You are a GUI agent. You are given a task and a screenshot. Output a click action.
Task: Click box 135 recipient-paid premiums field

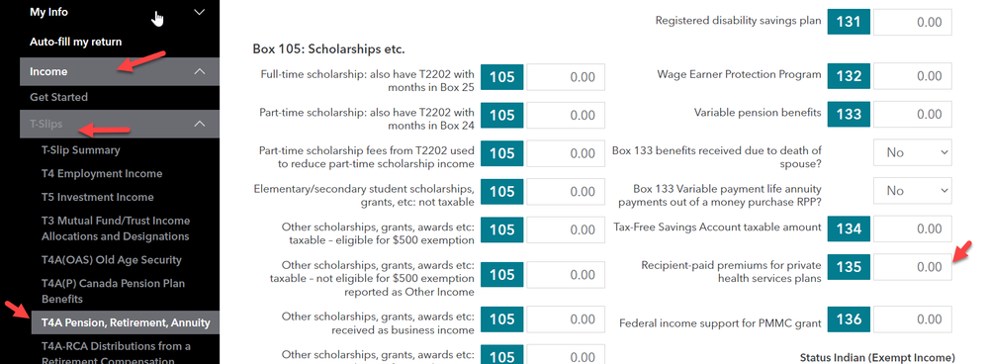[x=912, y=267]
